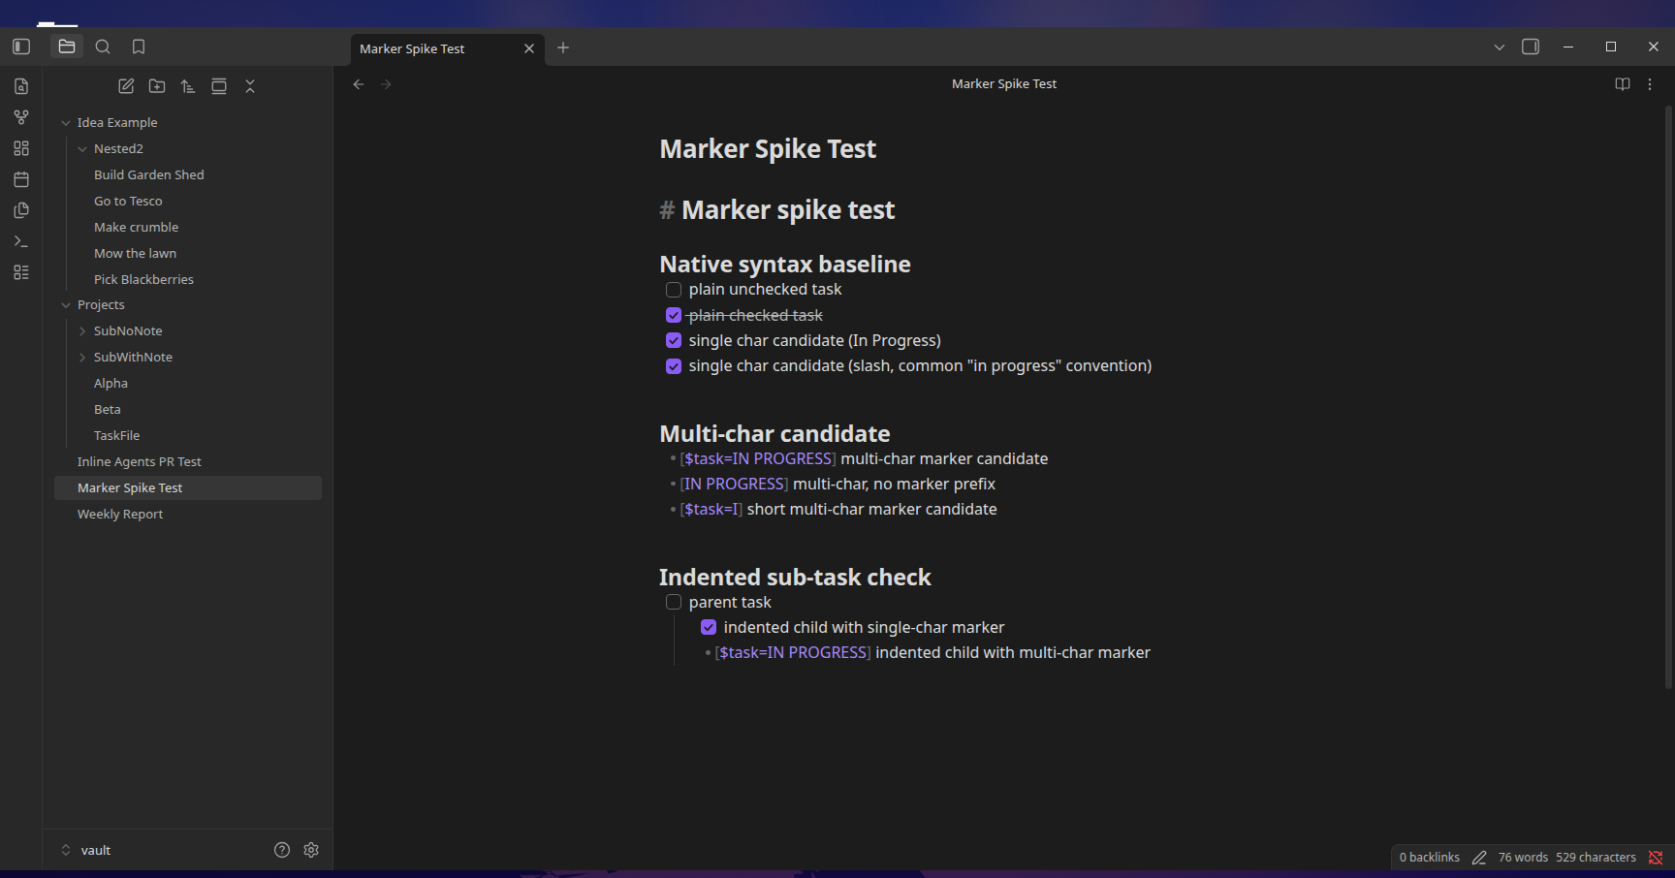This screenshot has width=1675, height=878.
Task: Open templates ribbon icon
Action: pos(21,210)
